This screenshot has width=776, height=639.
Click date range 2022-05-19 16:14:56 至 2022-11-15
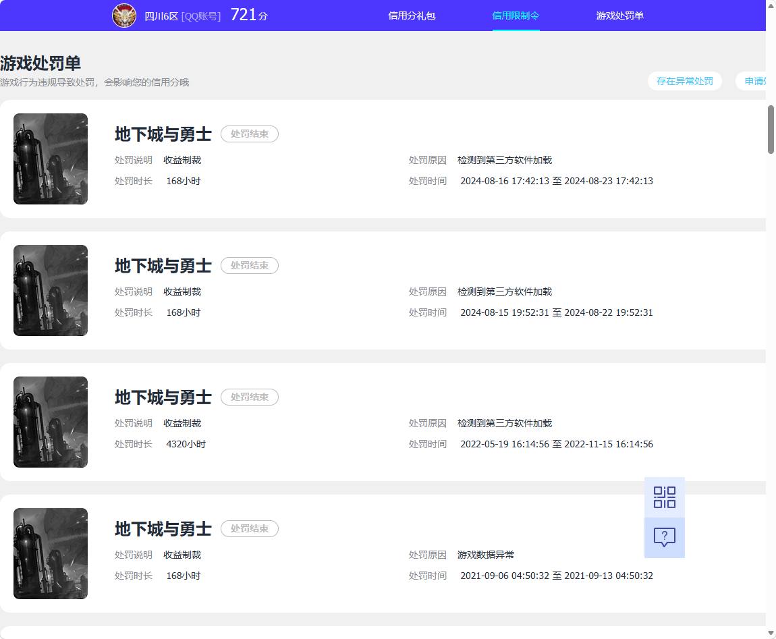coord(557,445)
